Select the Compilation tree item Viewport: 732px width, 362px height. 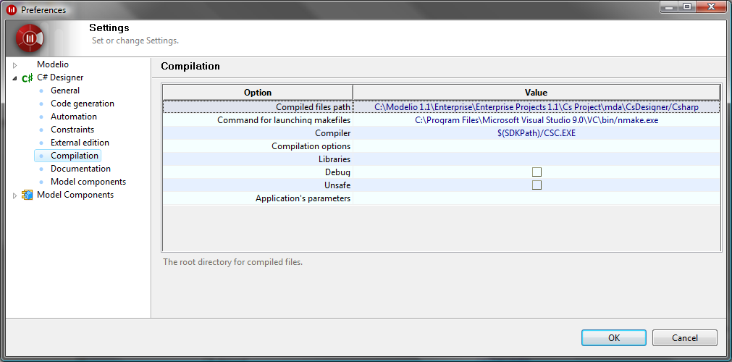click(x=67, y=156)
